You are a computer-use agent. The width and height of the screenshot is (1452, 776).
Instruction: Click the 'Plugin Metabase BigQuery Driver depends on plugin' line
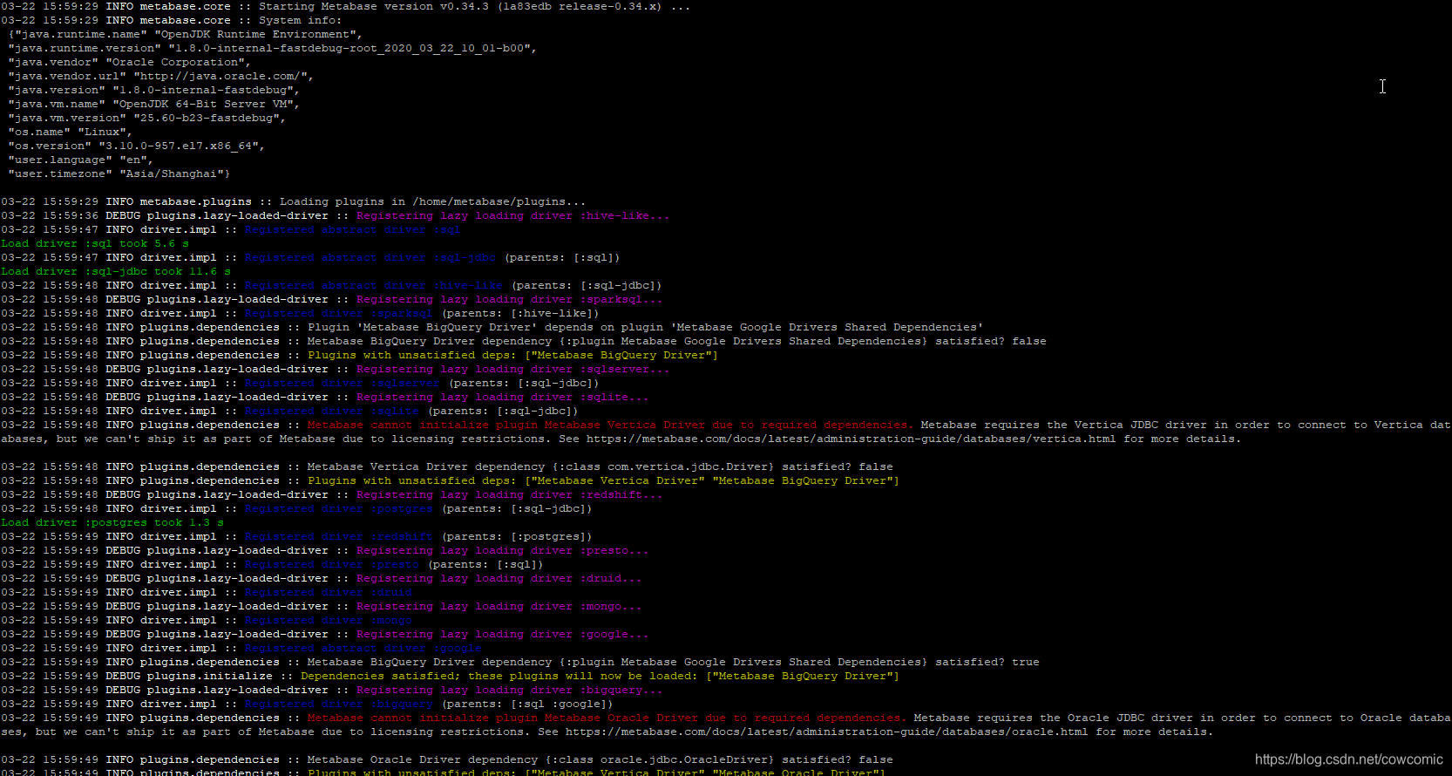(492, 327)
